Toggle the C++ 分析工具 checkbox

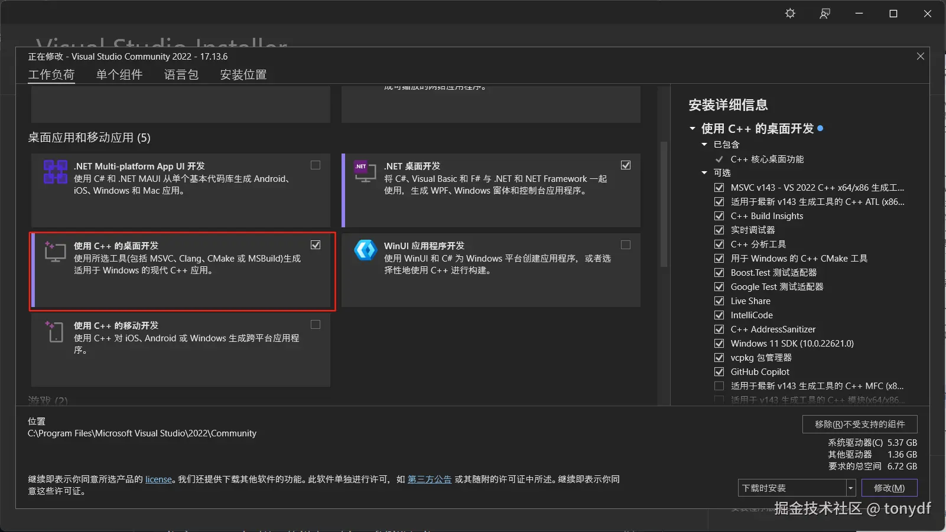click(719, 244)
